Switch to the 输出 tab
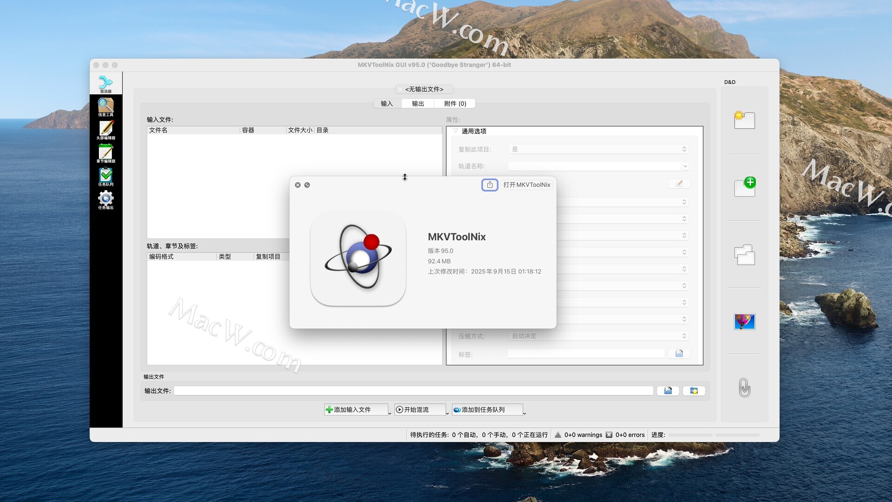892x502 pixels. tap(418, 104)
